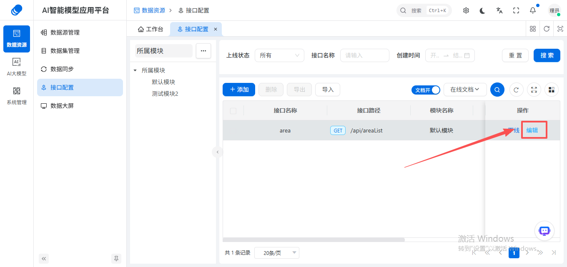Image resolution: width=567 pixels, height=267 pixels.
Task: Open 在线文档 dropdown
Action: (465, 90)
